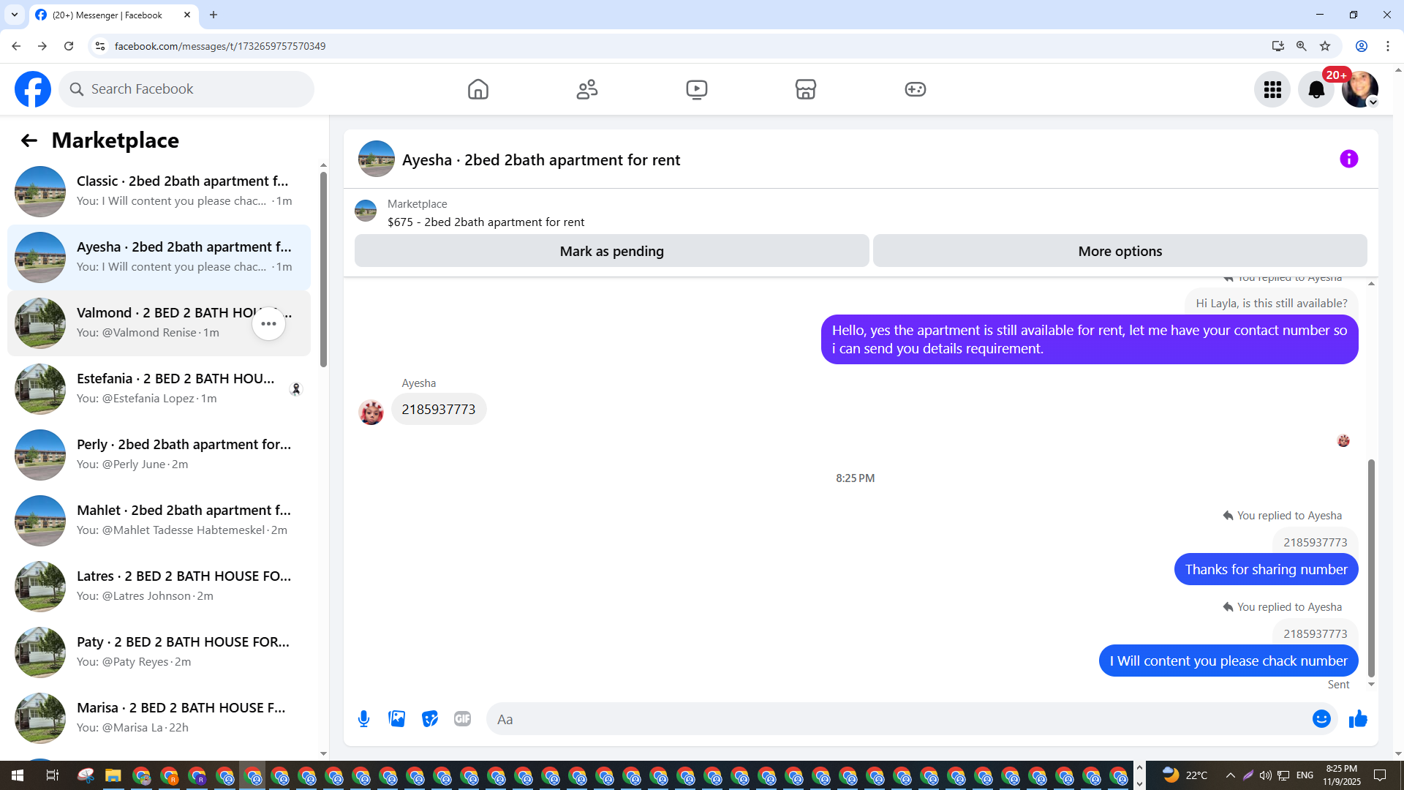
Task: Close the Messenger | Facebook tab
Action: click(187, 15)
